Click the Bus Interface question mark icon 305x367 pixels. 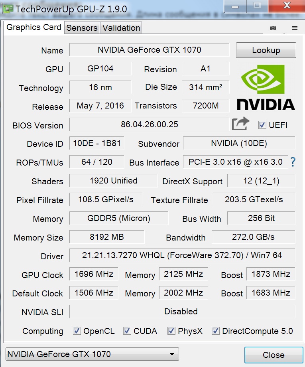pos(293,162)
